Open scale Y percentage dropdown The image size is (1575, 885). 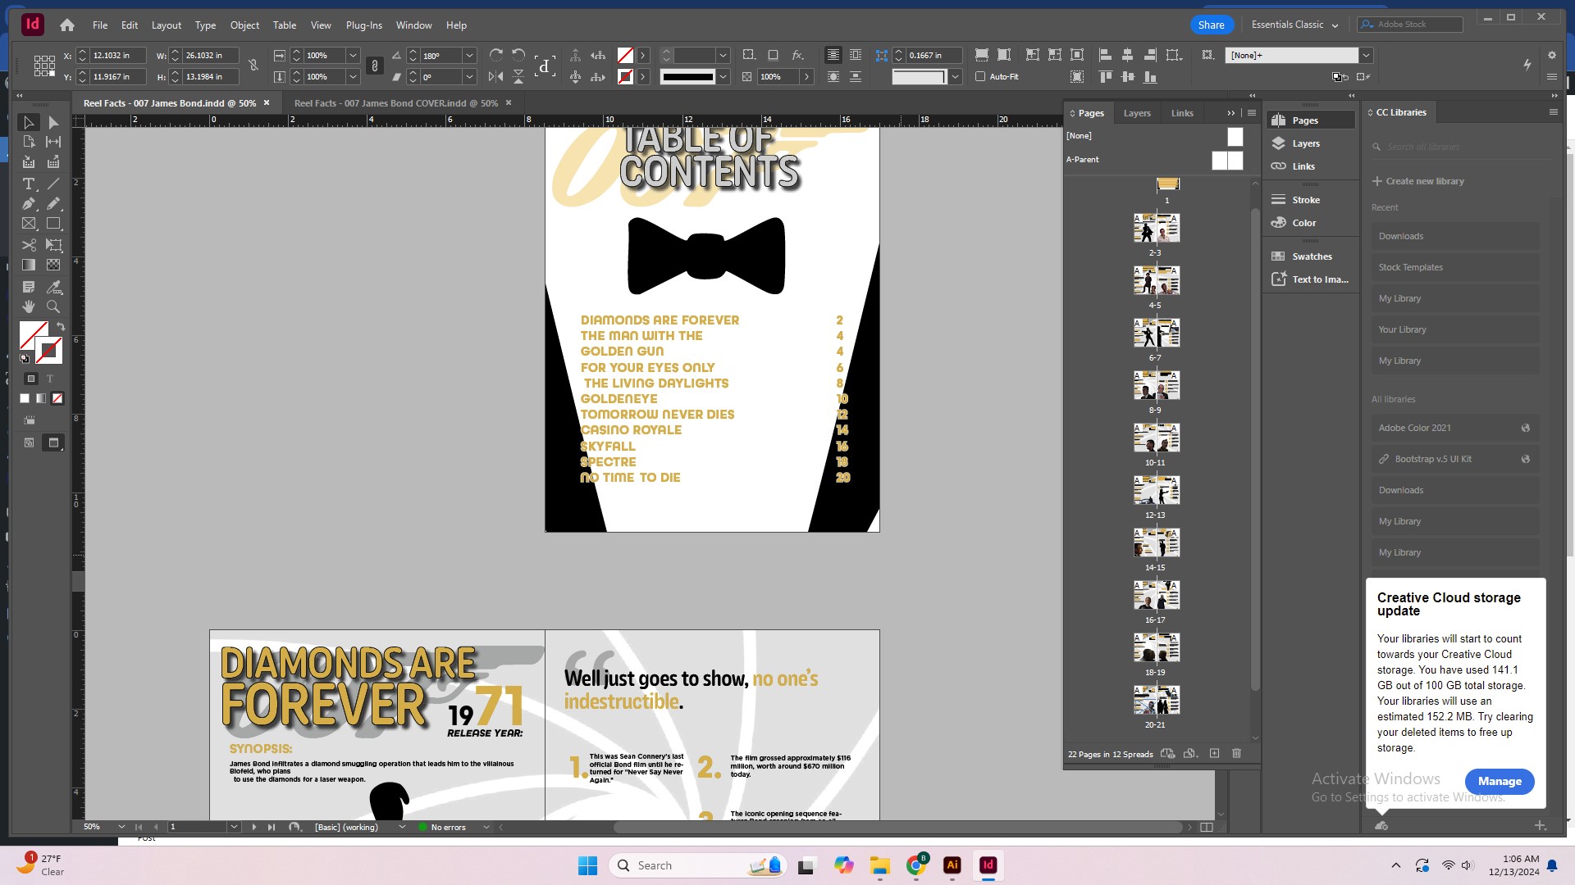coord(353,77)
